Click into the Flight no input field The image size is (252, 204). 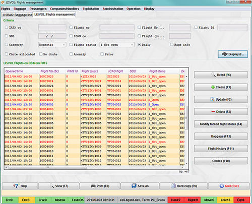coord(117,27)
